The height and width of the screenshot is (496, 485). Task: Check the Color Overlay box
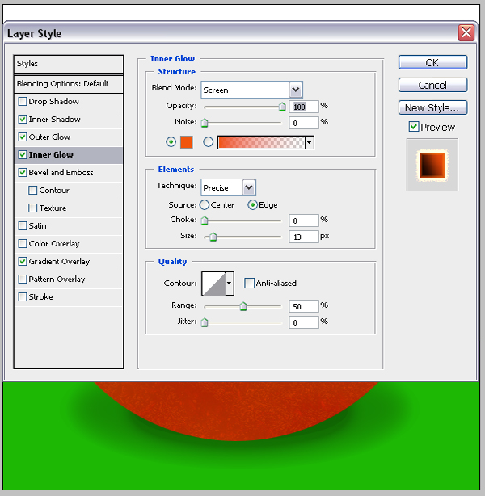pos(23,244)
